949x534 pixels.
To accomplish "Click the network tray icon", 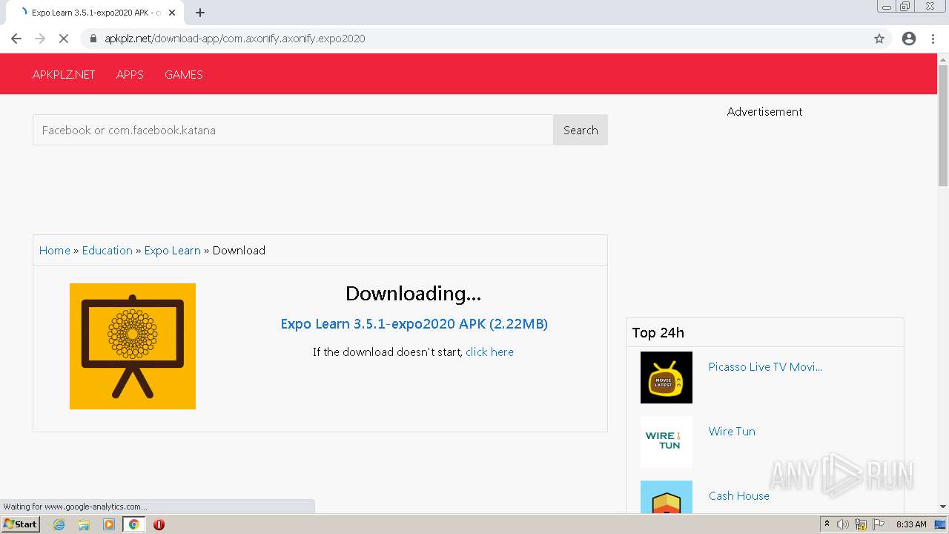I will point(861,524).
